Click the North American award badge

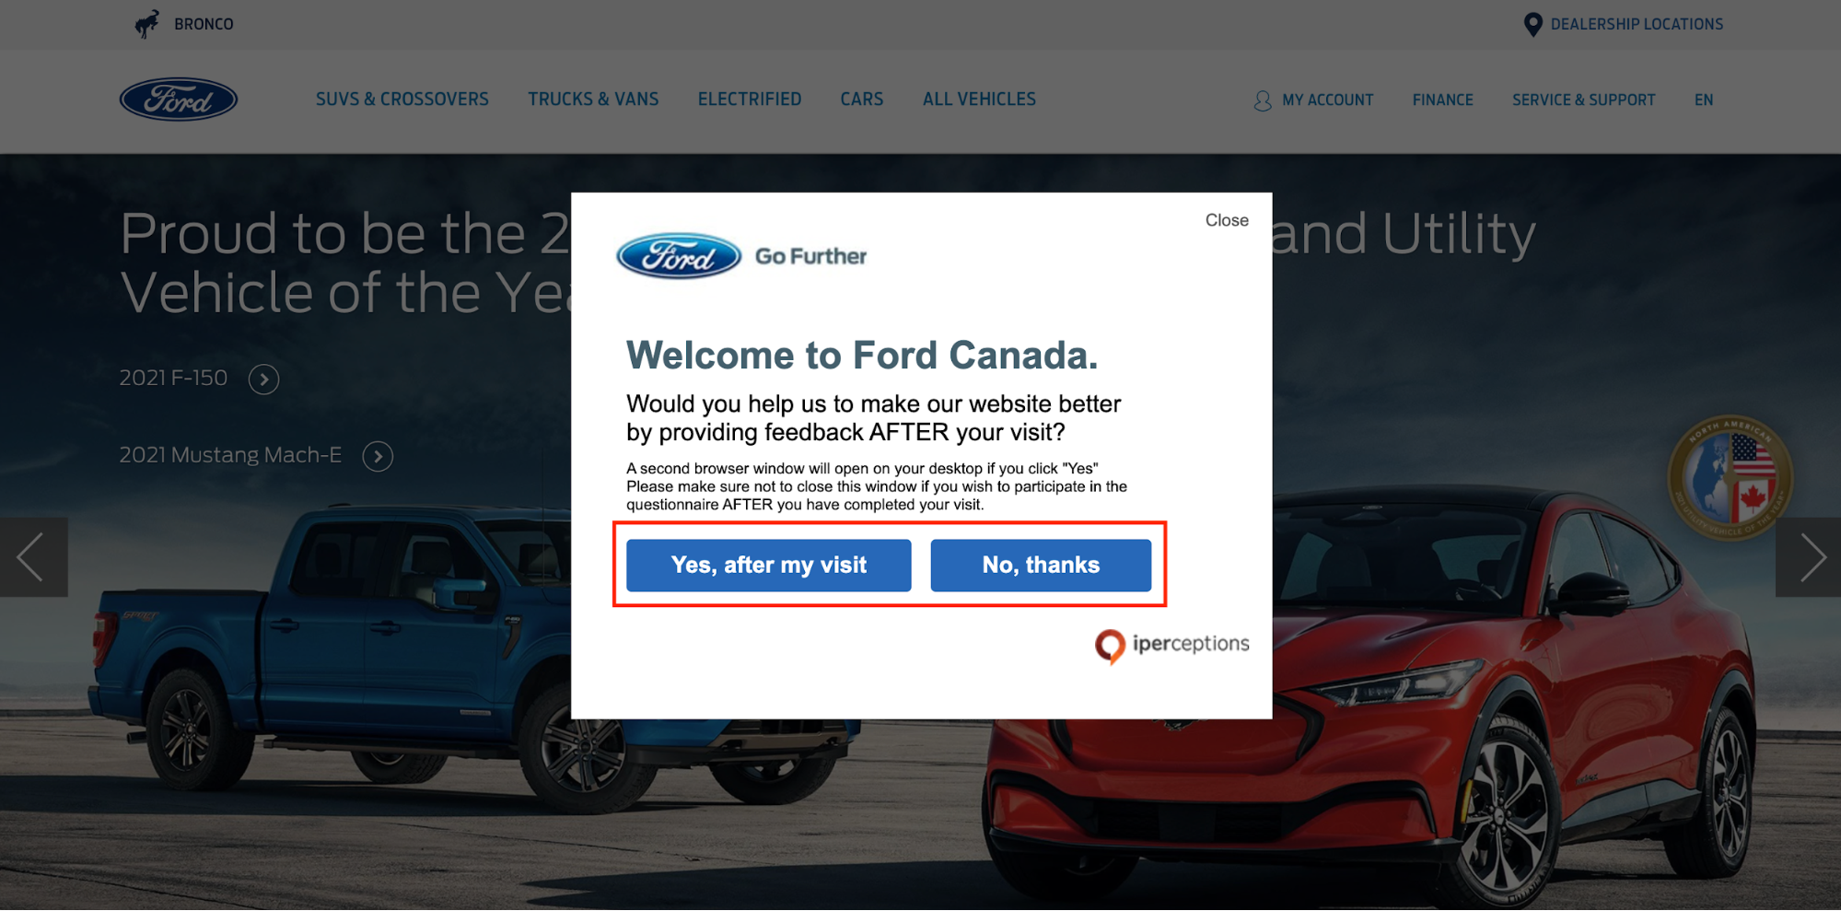tap(1730, 477)
